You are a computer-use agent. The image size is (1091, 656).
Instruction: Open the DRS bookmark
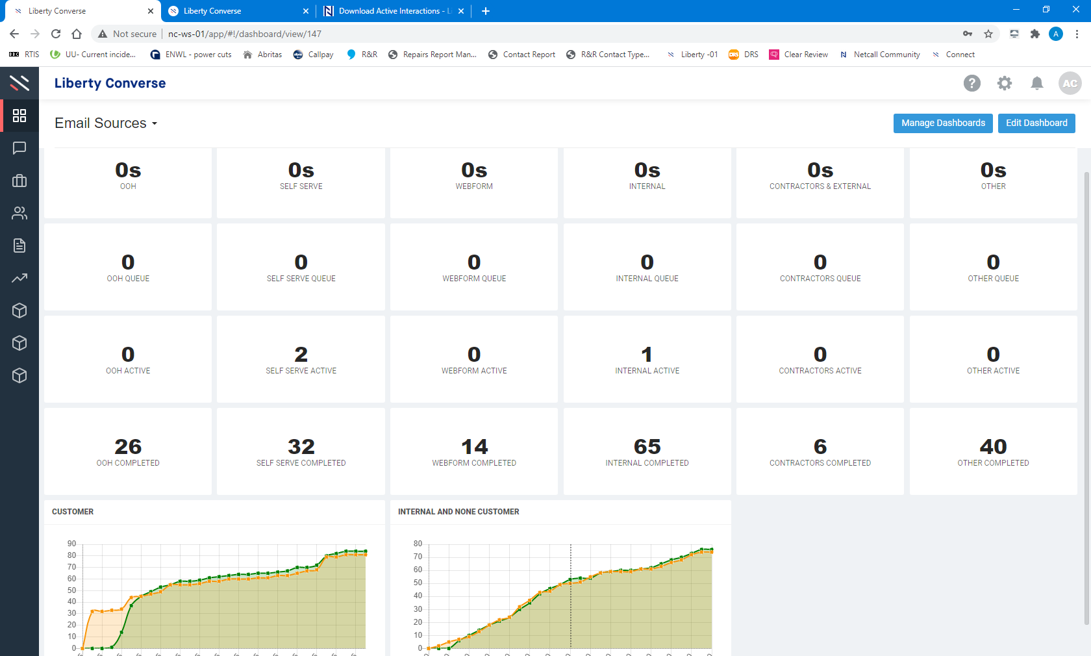click(x=744, y=55)
